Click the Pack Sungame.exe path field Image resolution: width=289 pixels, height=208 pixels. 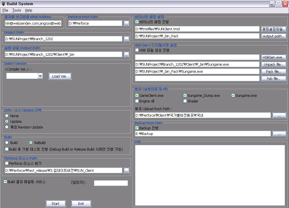click(x=197, y=71)
